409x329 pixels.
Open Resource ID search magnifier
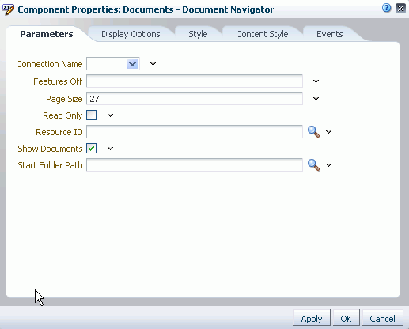point(314,132)
